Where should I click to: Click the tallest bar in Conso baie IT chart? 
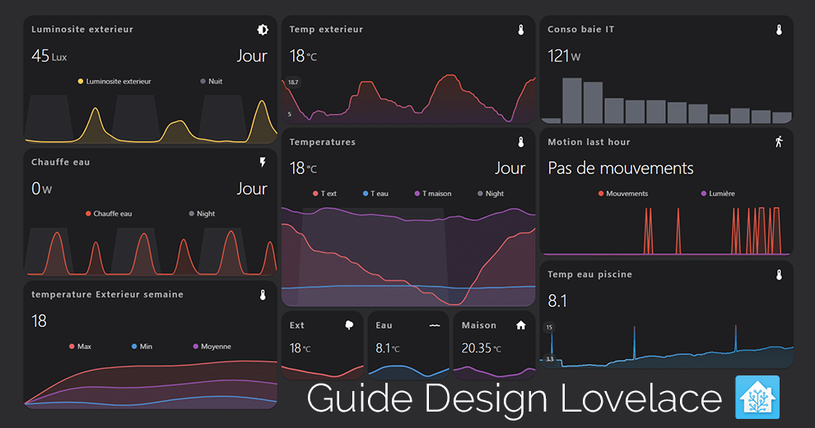572,101
